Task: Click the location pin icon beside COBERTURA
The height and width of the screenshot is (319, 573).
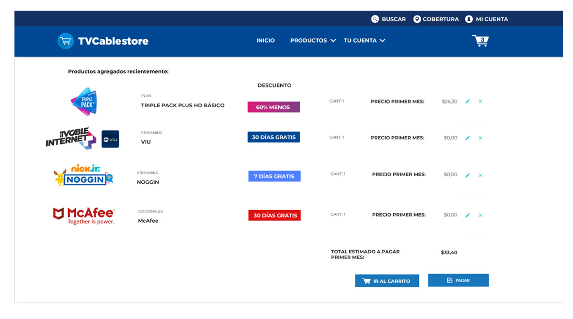Action: click(x=417, y=19)
